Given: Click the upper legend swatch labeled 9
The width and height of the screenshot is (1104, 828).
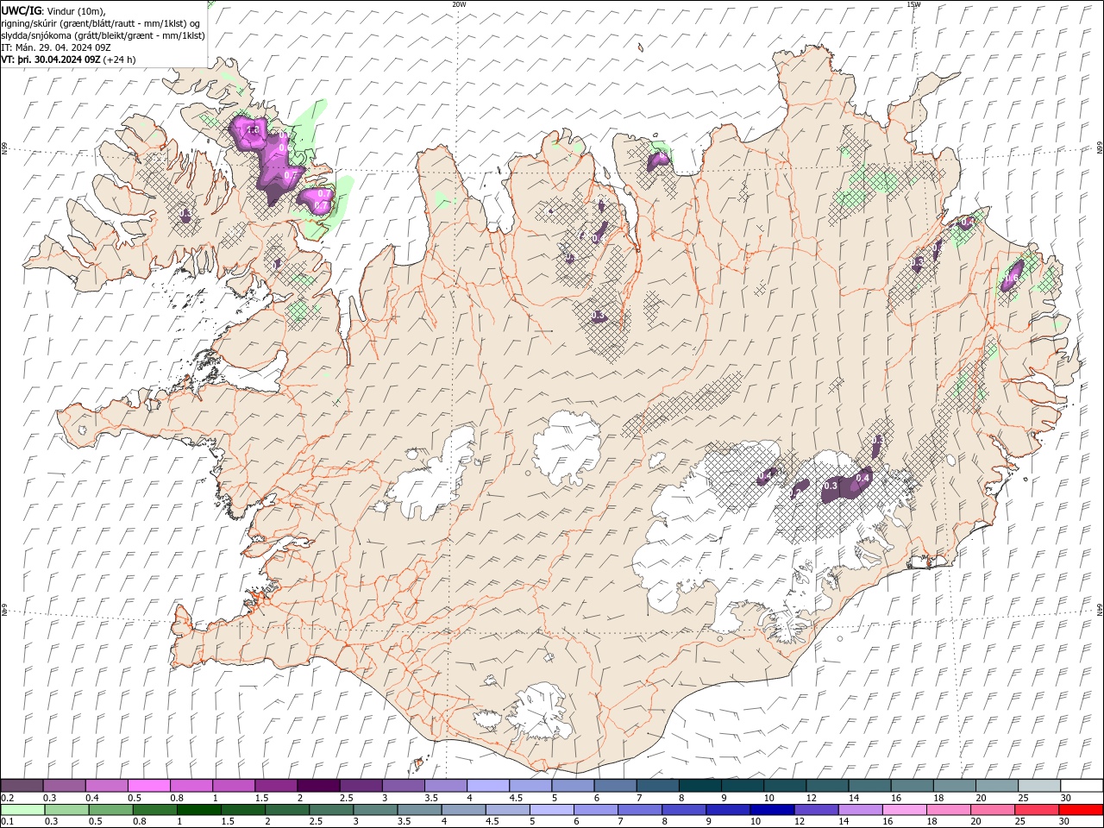Looking at the screenshot, I should (742, 786).
